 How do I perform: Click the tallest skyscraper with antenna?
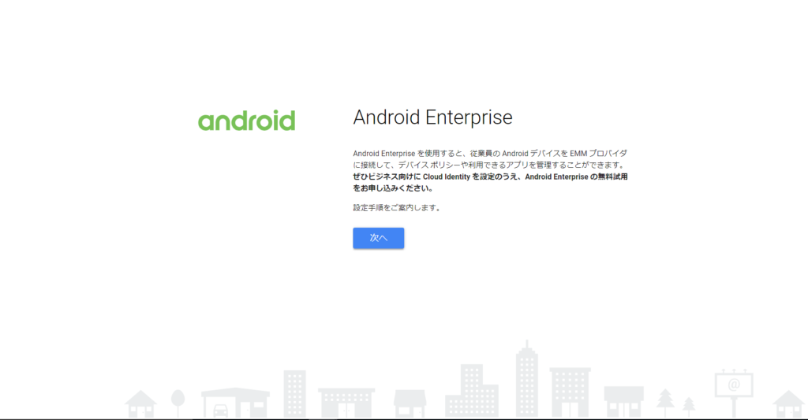pyautogui.click(x=526, y=378)
